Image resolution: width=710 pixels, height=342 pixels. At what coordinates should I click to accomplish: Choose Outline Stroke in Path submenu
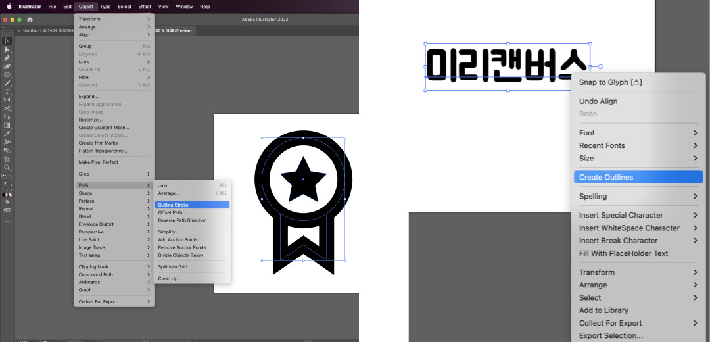192,205
